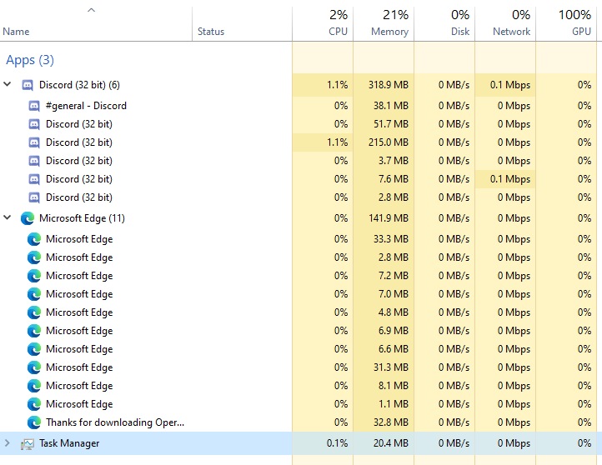Select the #general - Discord process name

coord(86,106)
